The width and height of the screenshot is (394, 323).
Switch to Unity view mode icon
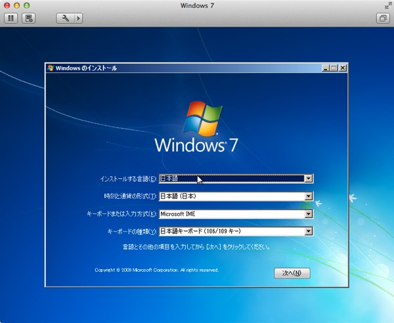pyautogui.click(x=383, y=18)
